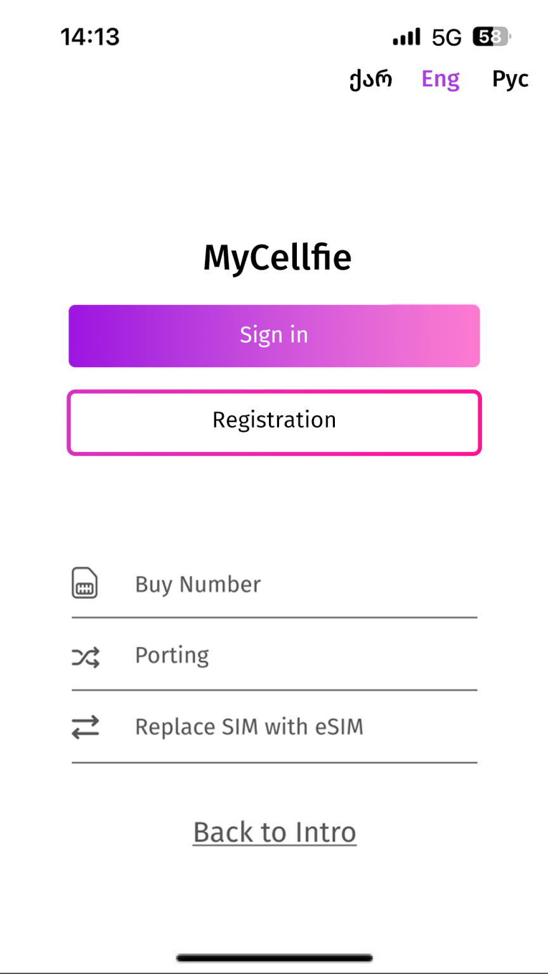548x974 pixels.
Task: Tap the divider line under Buy Number
Action: pos(274,617)
